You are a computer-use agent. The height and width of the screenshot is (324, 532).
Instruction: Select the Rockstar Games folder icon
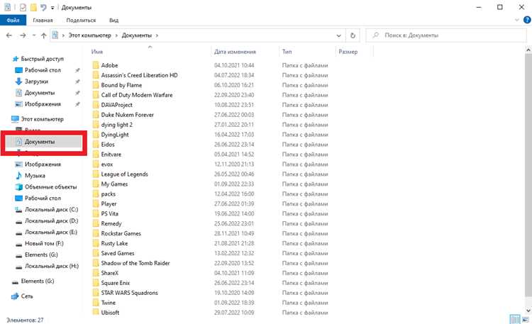96,233
